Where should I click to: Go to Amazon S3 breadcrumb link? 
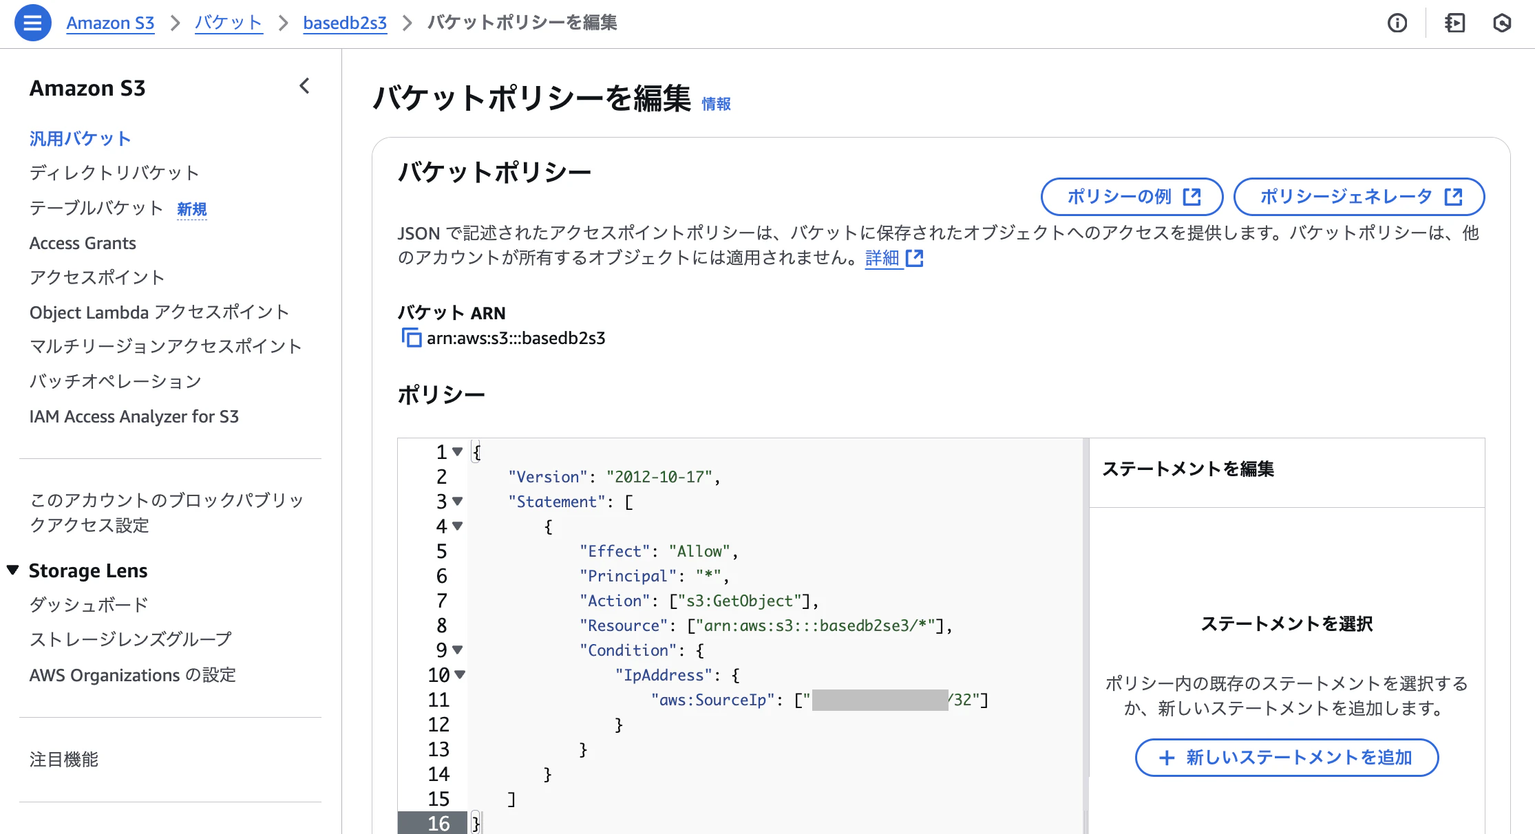pyautogui.click(x=110, y=23)
